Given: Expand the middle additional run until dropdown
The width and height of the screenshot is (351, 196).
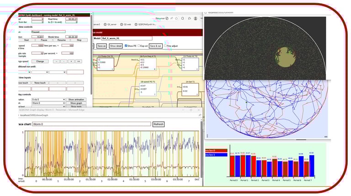Looking at the screenshot, I should coord(39,72).
